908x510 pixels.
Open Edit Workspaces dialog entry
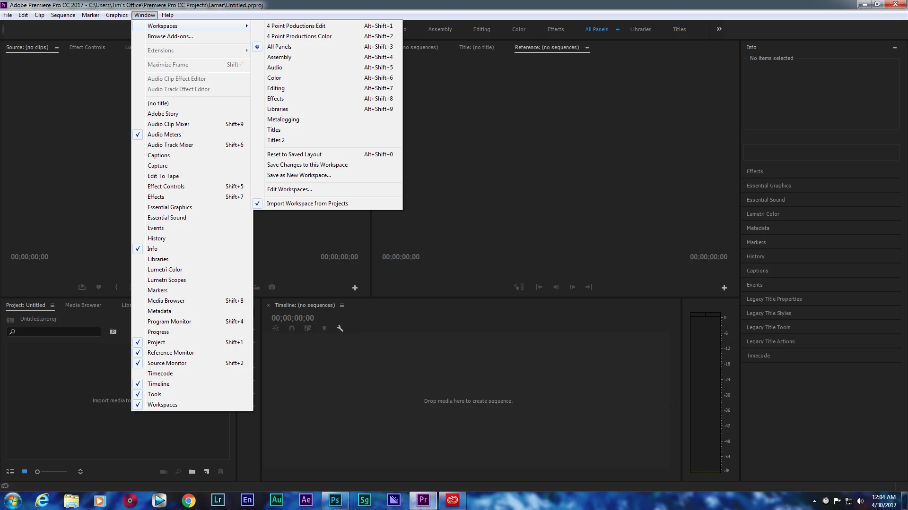[289, 189]
